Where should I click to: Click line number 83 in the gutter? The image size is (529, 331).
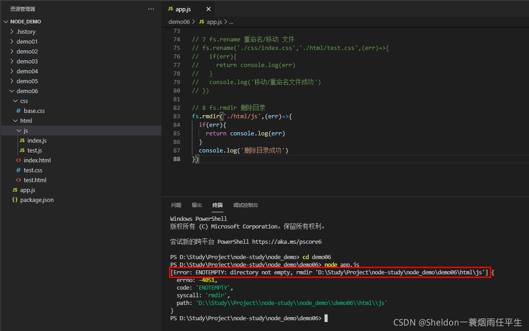click(x=177, y=116)
